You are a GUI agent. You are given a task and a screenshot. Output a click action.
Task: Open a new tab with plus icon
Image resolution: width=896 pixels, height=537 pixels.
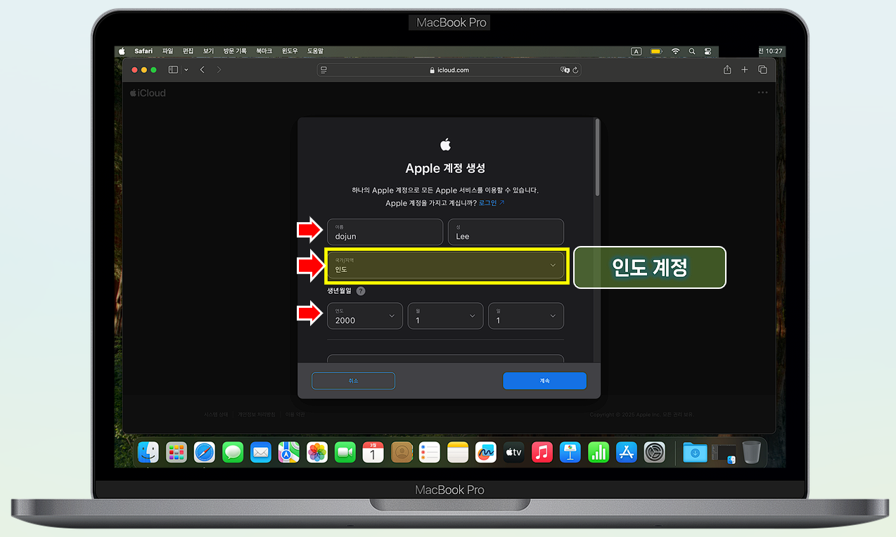(x=745, y=70)
